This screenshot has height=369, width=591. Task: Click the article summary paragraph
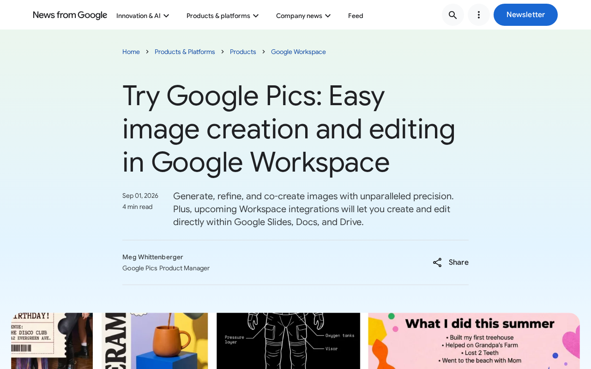pyautogui.click(x=314, y=209)
